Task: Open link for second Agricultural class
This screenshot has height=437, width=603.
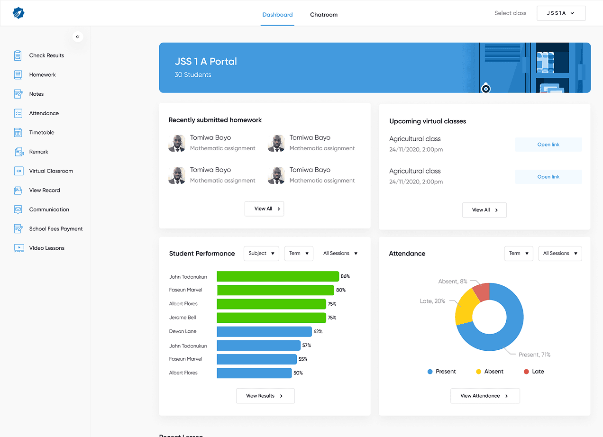Action: tap(548, 177)
